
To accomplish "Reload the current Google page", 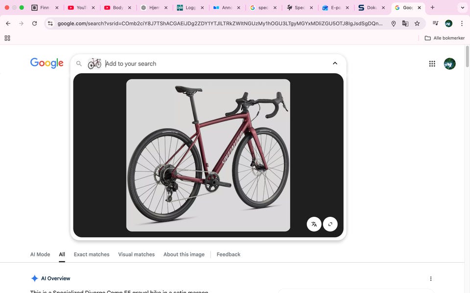I will click(x=34, y=23).
